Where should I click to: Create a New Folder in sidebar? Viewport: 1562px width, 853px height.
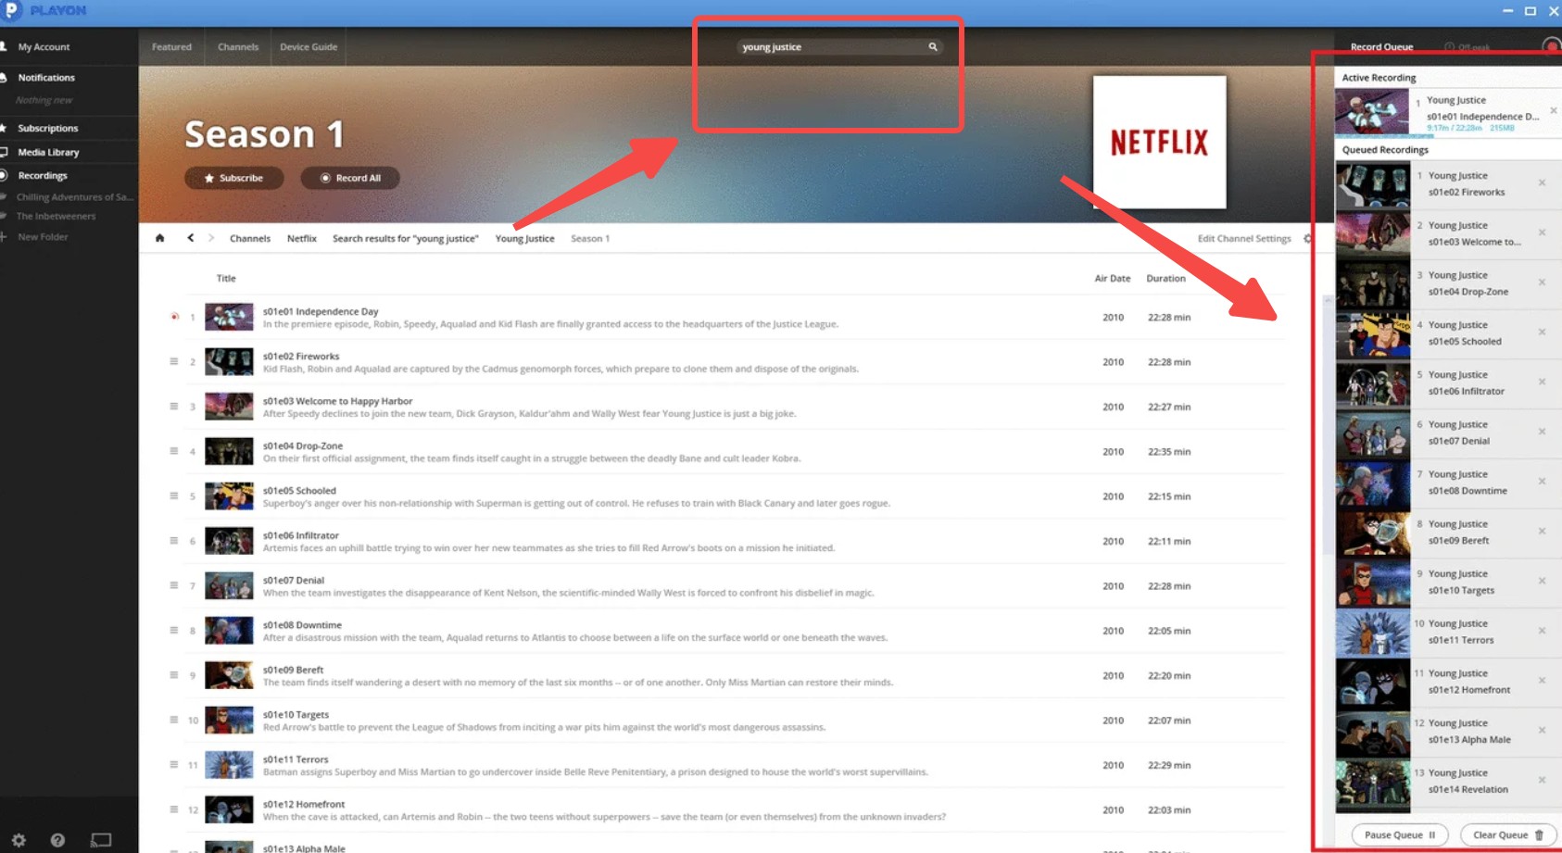pos(43,237)
